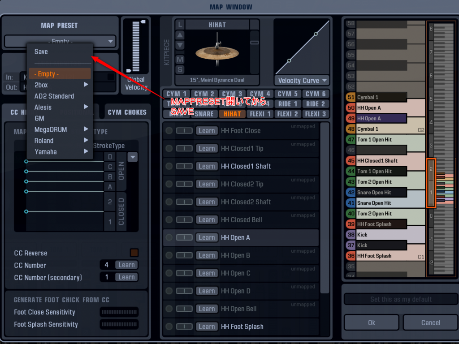459x344 pixels.
Task: Click the Foot Close Sensitivity slider
Action: [x=119, y=312]
